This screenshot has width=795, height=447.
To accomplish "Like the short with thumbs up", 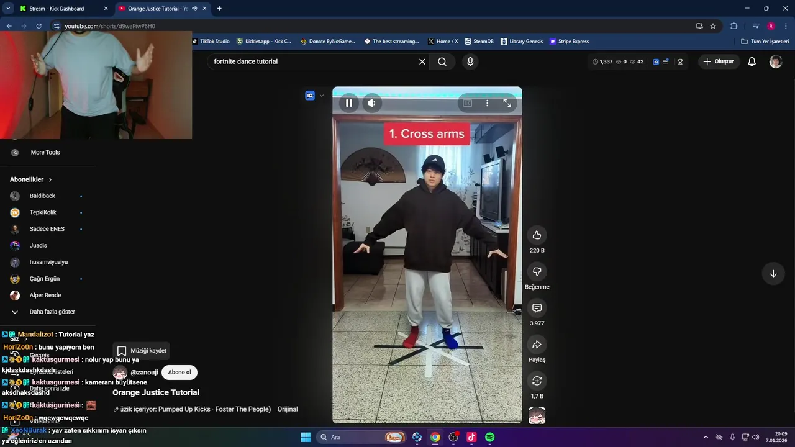I will click(x=537, y=235).
